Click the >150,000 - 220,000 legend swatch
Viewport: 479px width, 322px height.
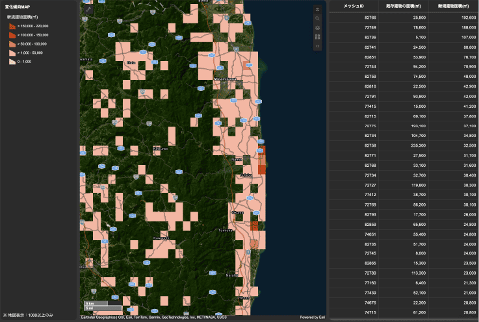12,25
